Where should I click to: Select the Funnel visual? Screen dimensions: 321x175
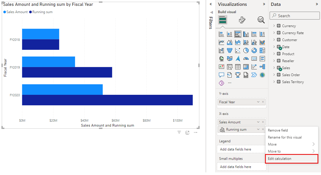point(229,50)
